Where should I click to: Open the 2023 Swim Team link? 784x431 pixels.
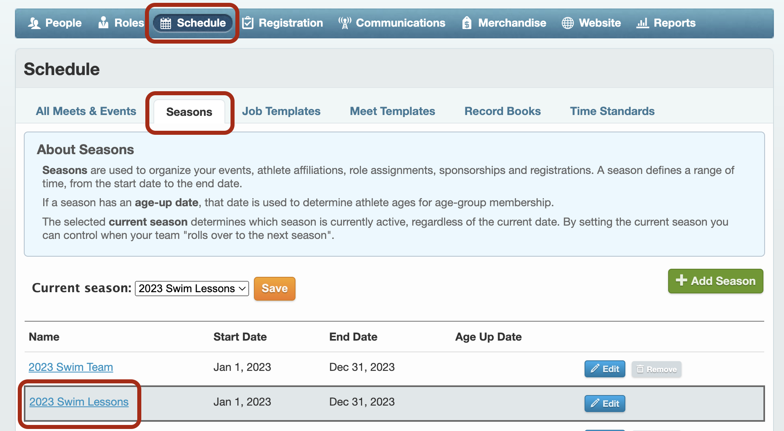71,367
